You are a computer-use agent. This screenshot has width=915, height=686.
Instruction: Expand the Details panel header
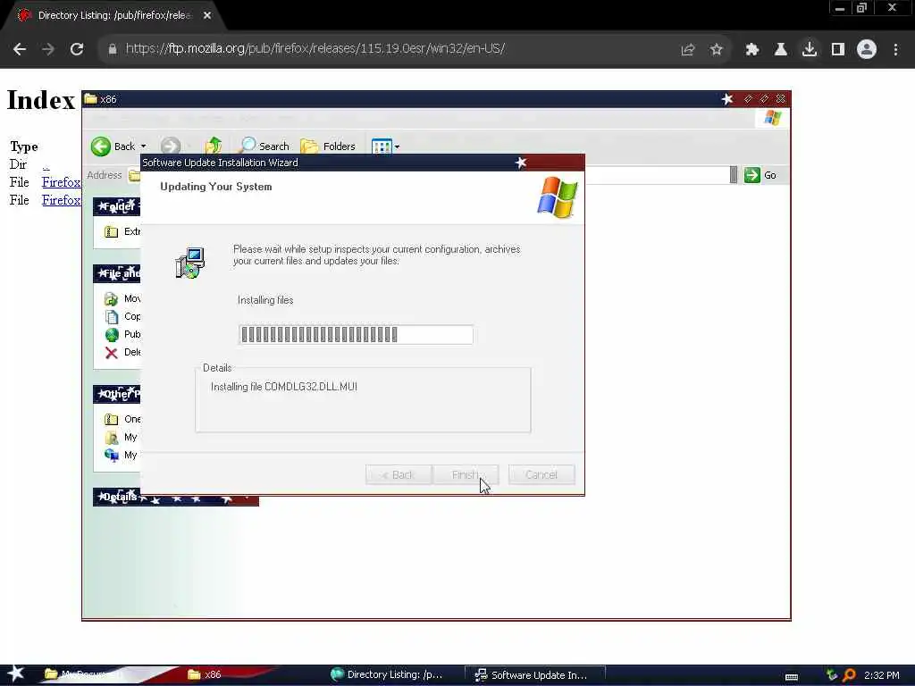click(x=176, y=497)
